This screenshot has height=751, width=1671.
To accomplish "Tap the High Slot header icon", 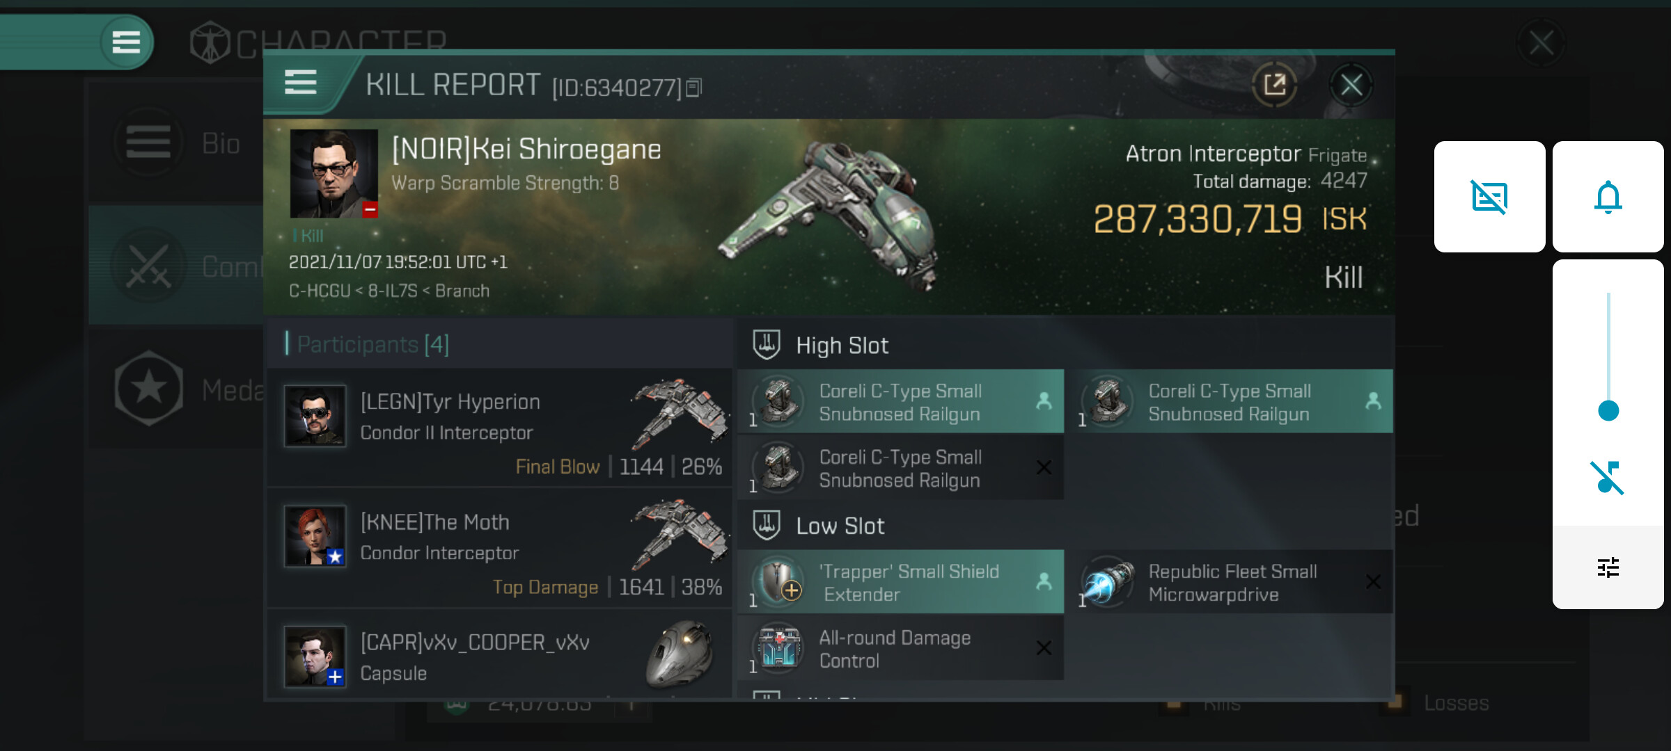I will [767, 345].
